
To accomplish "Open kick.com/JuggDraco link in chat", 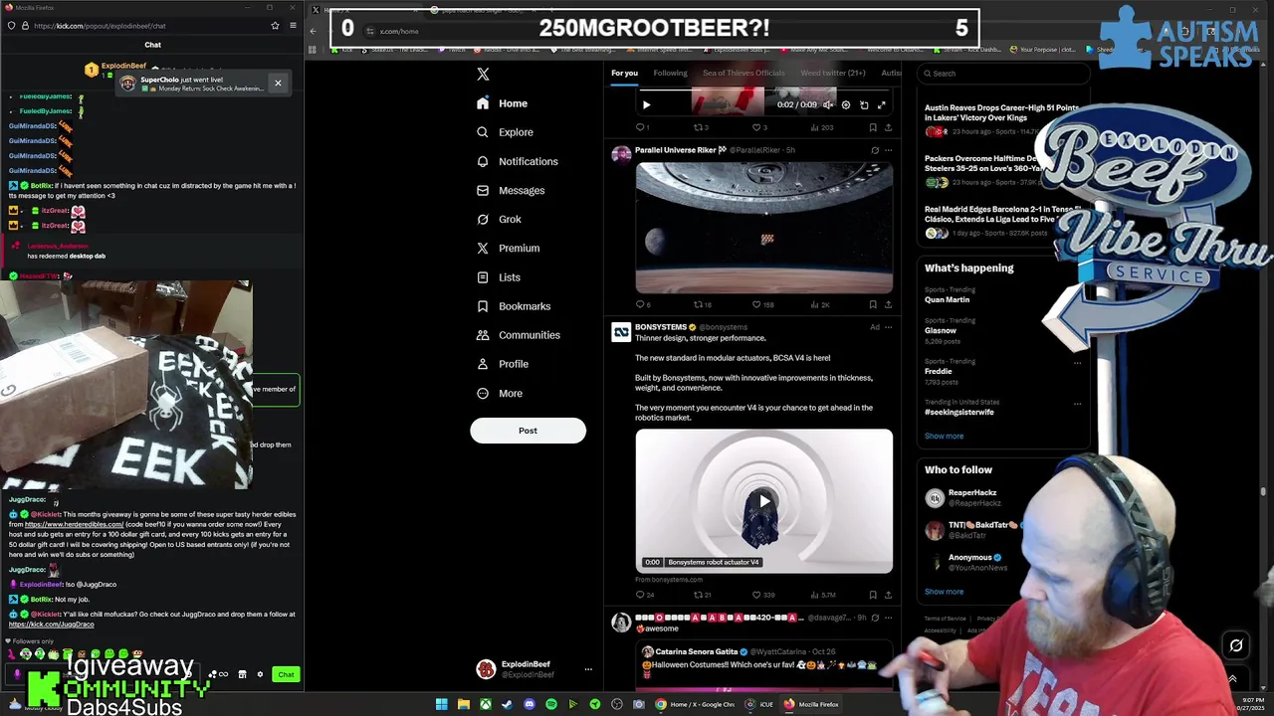I will [x=51, y=625].
